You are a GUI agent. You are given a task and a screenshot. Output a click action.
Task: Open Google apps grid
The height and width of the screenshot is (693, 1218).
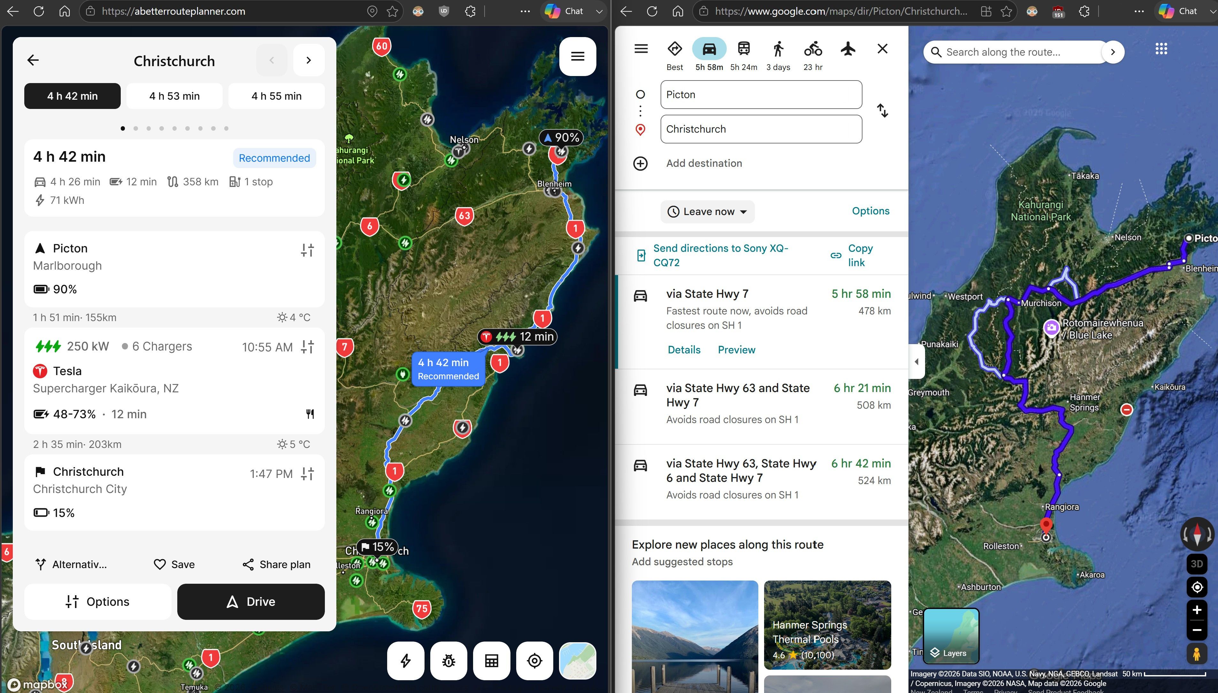tap(1161, 49)
